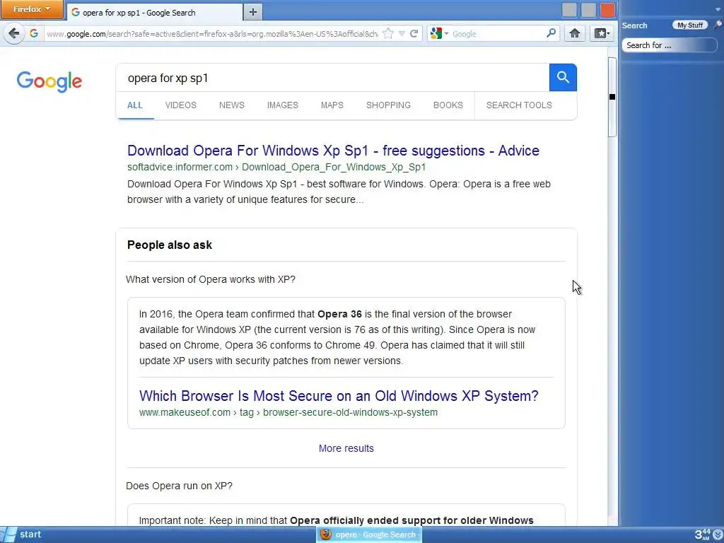This screenshot has width=724, height=543.
Task: Click the toolbar search magnifier icon
Action: 551,33
